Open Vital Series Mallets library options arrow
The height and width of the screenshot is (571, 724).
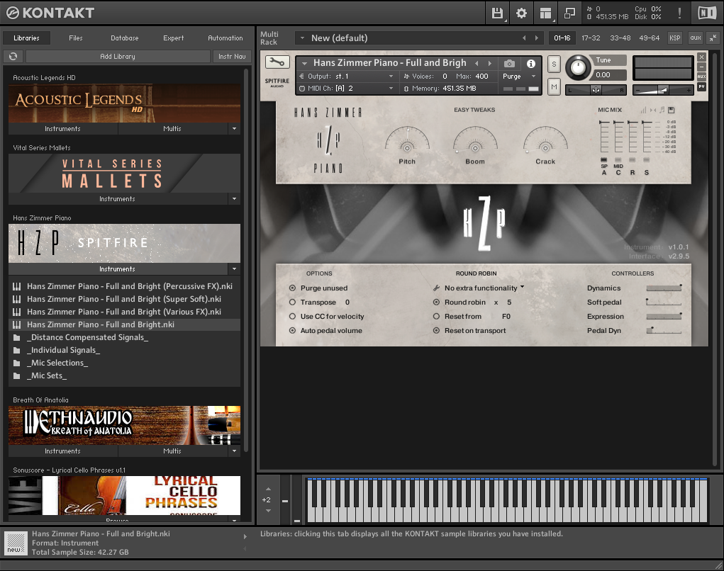234,199
